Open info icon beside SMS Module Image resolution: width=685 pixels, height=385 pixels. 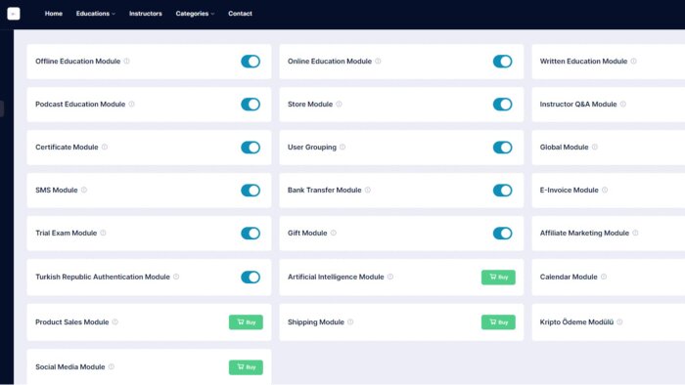tap(84, 190)
